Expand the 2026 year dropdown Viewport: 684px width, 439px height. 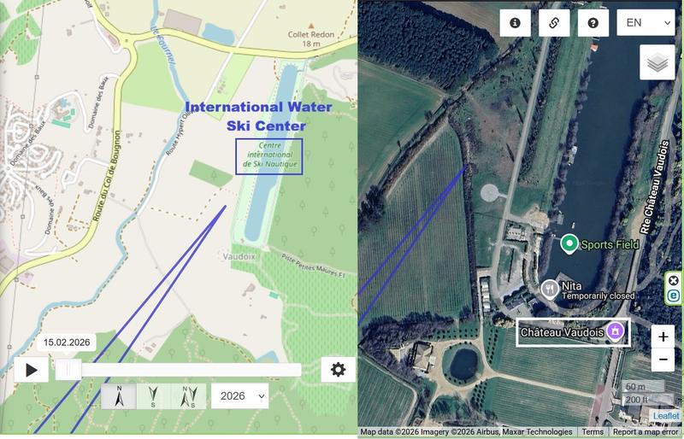[x=240, y=395]
